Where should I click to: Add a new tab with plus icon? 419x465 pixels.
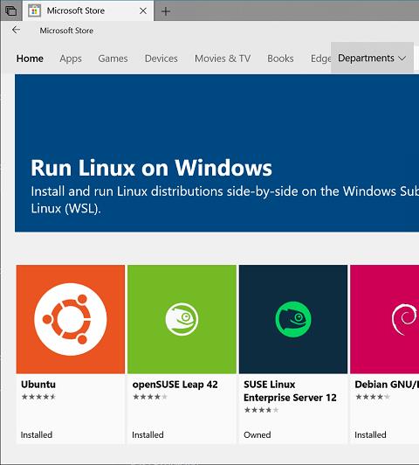click(x=166, y=11)
